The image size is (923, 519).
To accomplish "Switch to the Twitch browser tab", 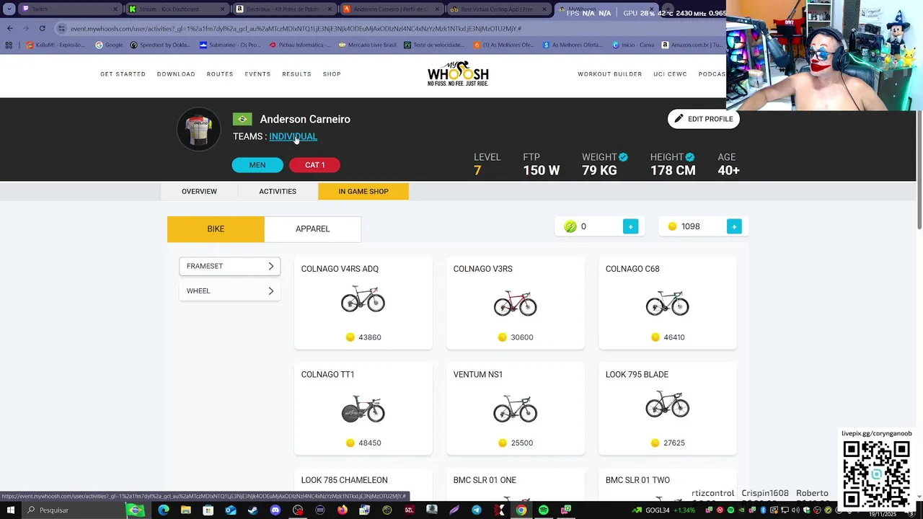I will [69, 9].
